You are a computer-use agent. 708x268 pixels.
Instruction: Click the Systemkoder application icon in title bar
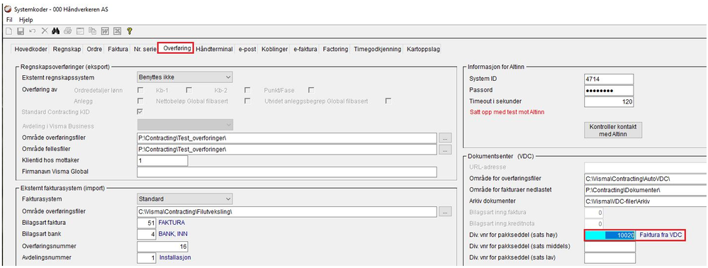[x=7, y=9]
